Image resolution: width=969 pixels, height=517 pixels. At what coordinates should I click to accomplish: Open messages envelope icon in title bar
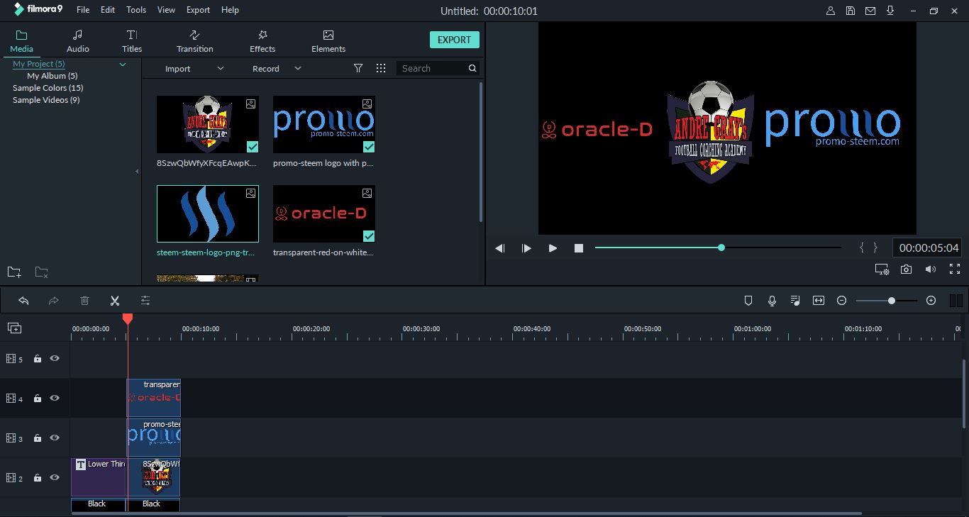(870, 11)
